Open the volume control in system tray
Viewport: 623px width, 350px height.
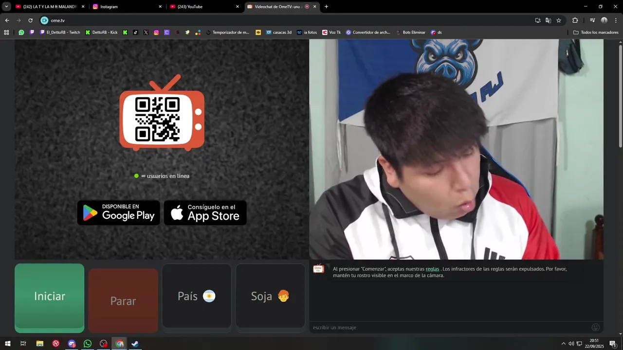click(x=571, y=344)
